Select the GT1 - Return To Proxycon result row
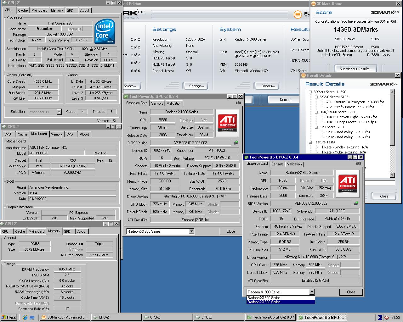The height and width of the screenshot is (322, 403). pyautogui.click(x=355, y=102)
